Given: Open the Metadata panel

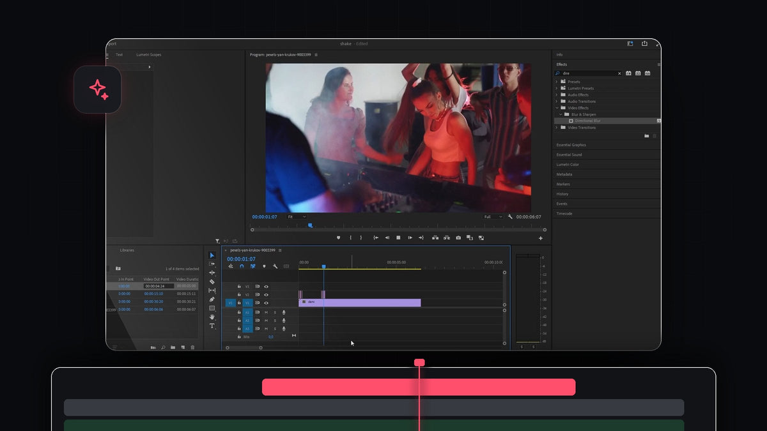Looking at the screenshot, I should pyautogui.click(x=564, y=174).
